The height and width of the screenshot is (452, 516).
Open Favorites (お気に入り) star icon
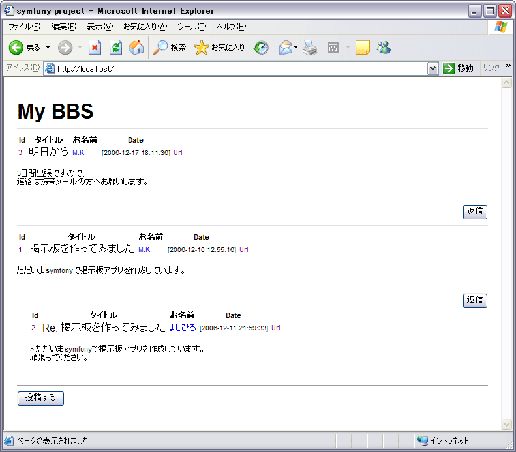pyautogui.click(x=201, y=48)
